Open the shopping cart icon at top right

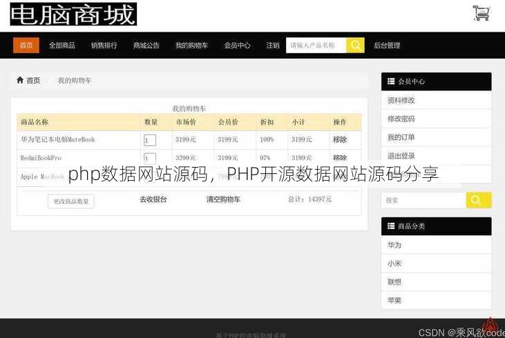click(x=482, y=13)
